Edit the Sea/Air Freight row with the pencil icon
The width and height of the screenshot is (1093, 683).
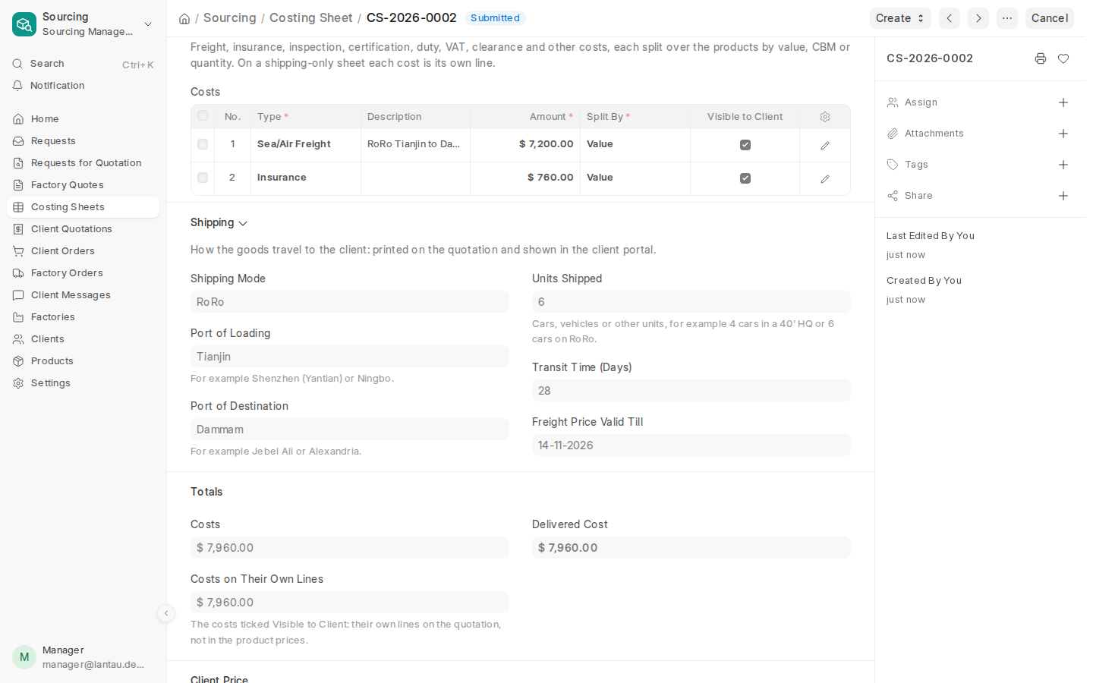click(x=825, y=146)
